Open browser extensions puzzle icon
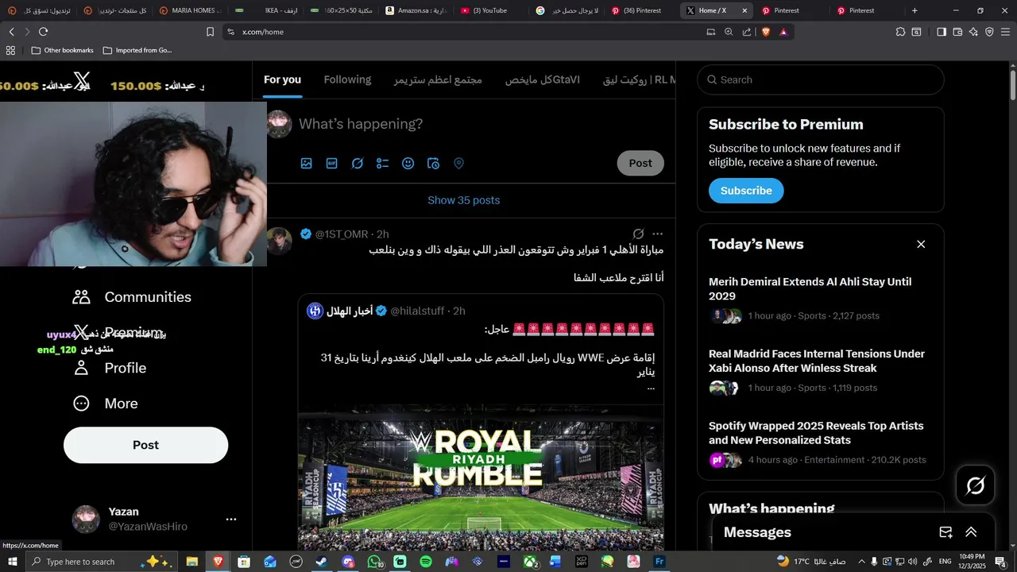 pyautogui.click(x=900, y=32)
